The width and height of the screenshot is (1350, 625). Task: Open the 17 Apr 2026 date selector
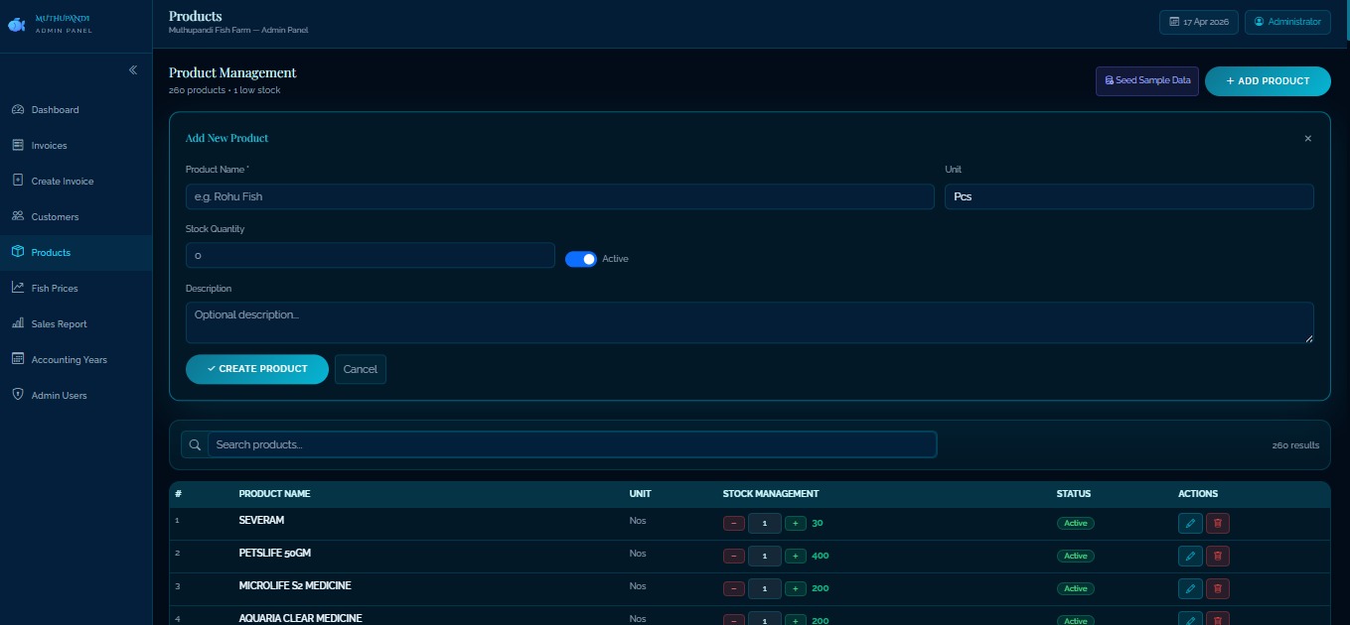click(1198, 22)
